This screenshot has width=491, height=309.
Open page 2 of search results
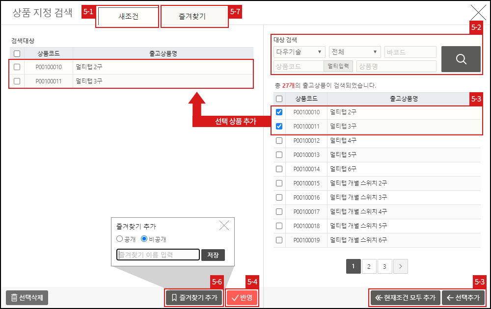(369, 266)
